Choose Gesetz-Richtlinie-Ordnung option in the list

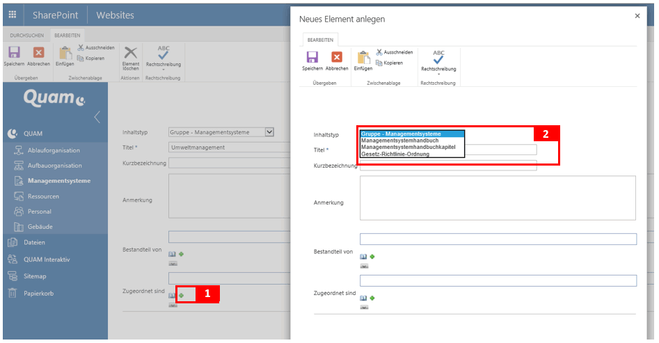[395, 154]
